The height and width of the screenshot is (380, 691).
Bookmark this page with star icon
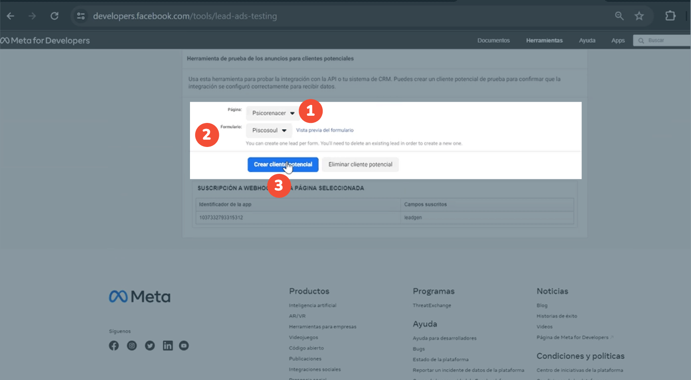639,16
